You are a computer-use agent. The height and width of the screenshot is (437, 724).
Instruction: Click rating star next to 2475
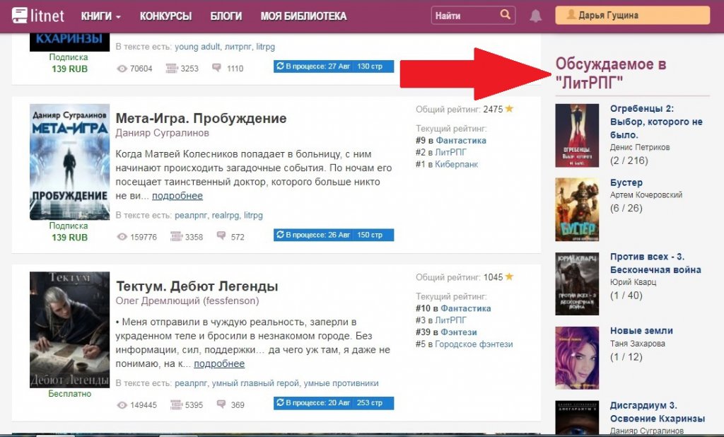point(509,109)
